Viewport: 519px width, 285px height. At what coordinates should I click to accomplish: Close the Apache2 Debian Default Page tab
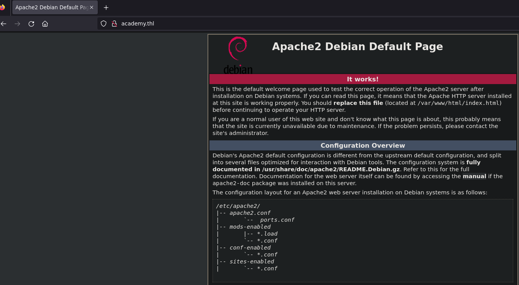pos(92,7)
